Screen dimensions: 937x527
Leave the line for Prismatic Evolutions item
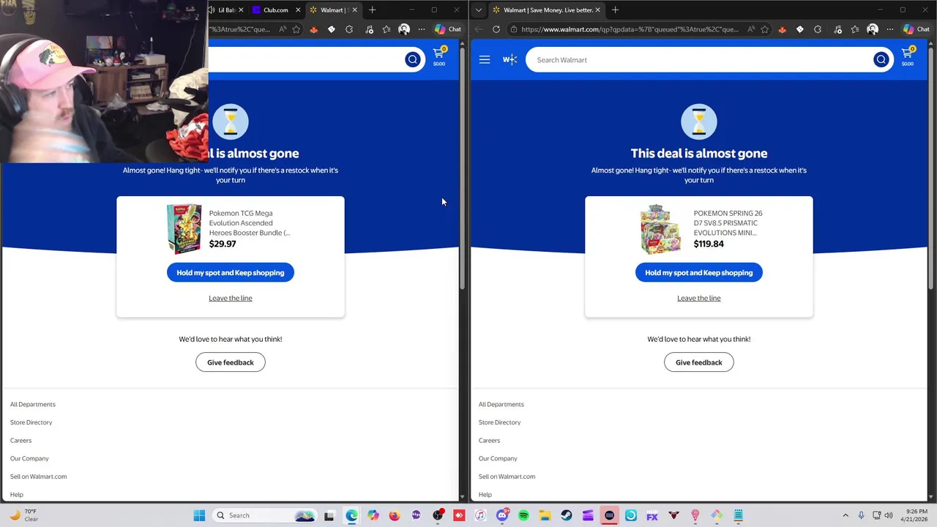[x=699, y=298]
